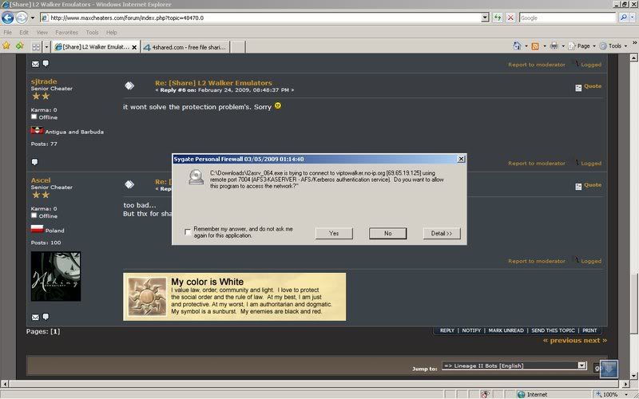Open the recent pages dropdown arrow

33,18
